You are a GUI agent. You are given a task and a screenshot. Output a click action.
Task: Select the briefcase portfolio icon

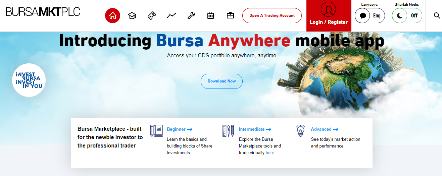pyautogui.click(x=230, y=16)
